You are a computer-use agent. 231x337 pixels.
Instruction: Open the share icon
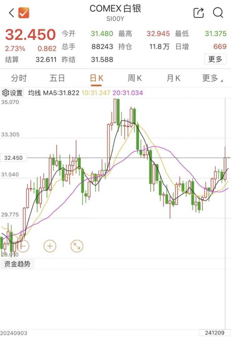199,13
